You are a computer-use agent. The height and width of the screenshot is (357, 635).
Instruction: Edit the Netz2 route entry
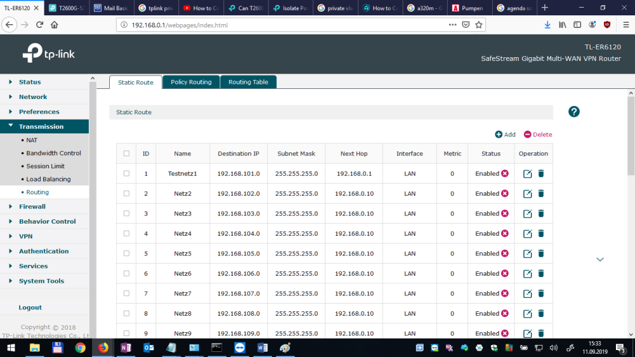tap(527, 194)
